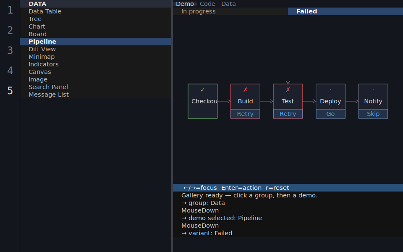The width and height of the screenshot is (403, 252).
Task: Focus the Deploy stage label
Action: pos(330,101)
